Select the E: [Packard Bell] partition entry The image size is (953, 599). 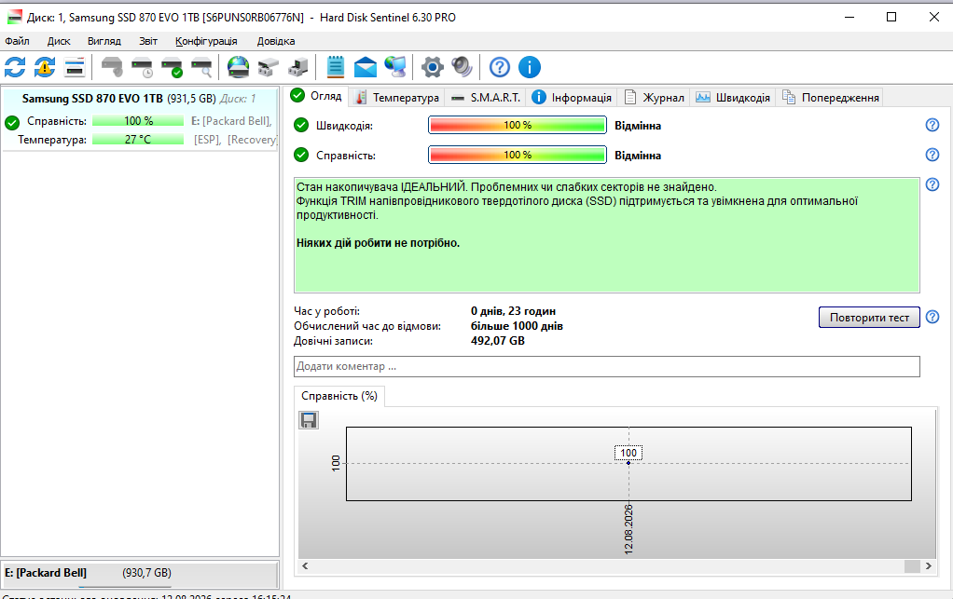click(140, 573)
